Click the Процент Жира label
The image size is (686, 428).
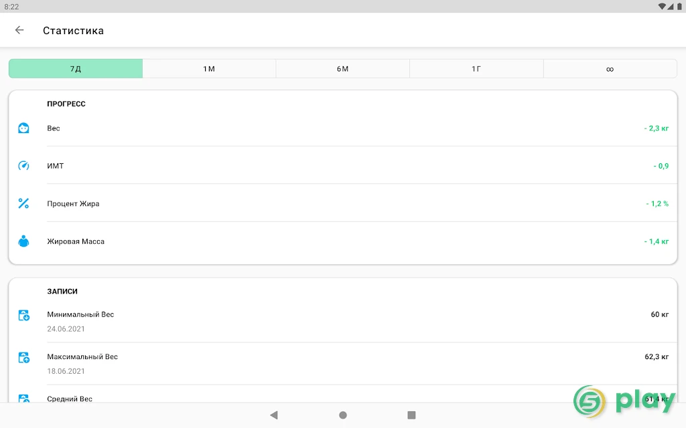pos(73,203)
